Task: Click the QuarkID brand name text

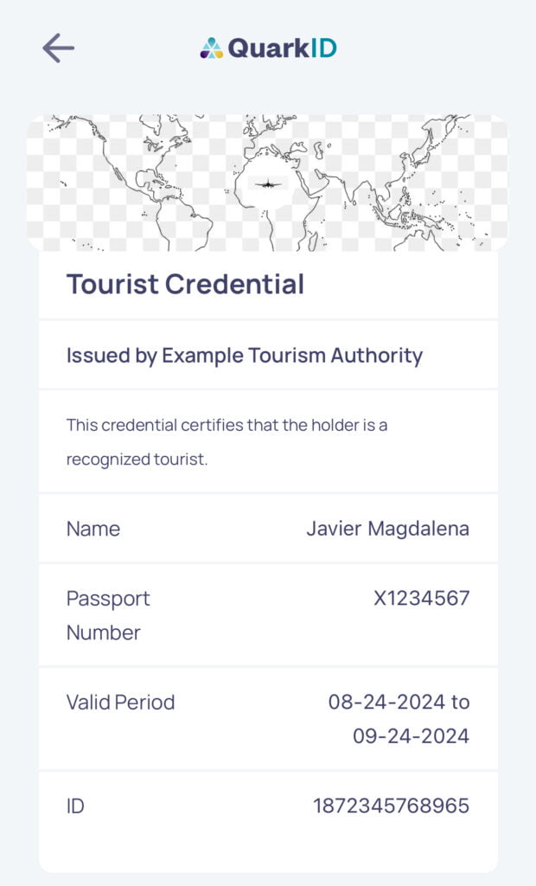Action: tap(282, 48)
